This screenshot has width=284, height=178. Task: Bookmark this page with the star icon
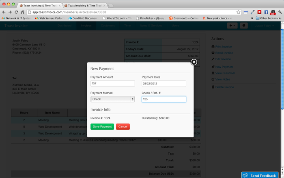coord(239,12)
